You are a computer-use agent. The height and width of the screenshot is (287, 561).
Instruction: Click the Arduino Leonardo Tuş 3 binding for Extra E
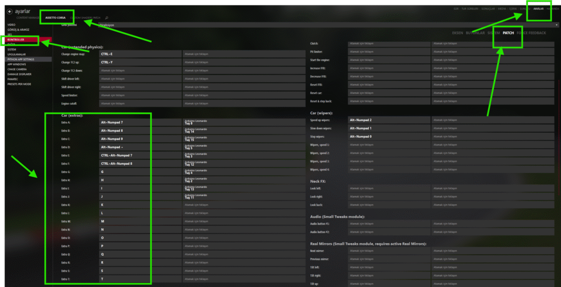[x=244, y=155]
